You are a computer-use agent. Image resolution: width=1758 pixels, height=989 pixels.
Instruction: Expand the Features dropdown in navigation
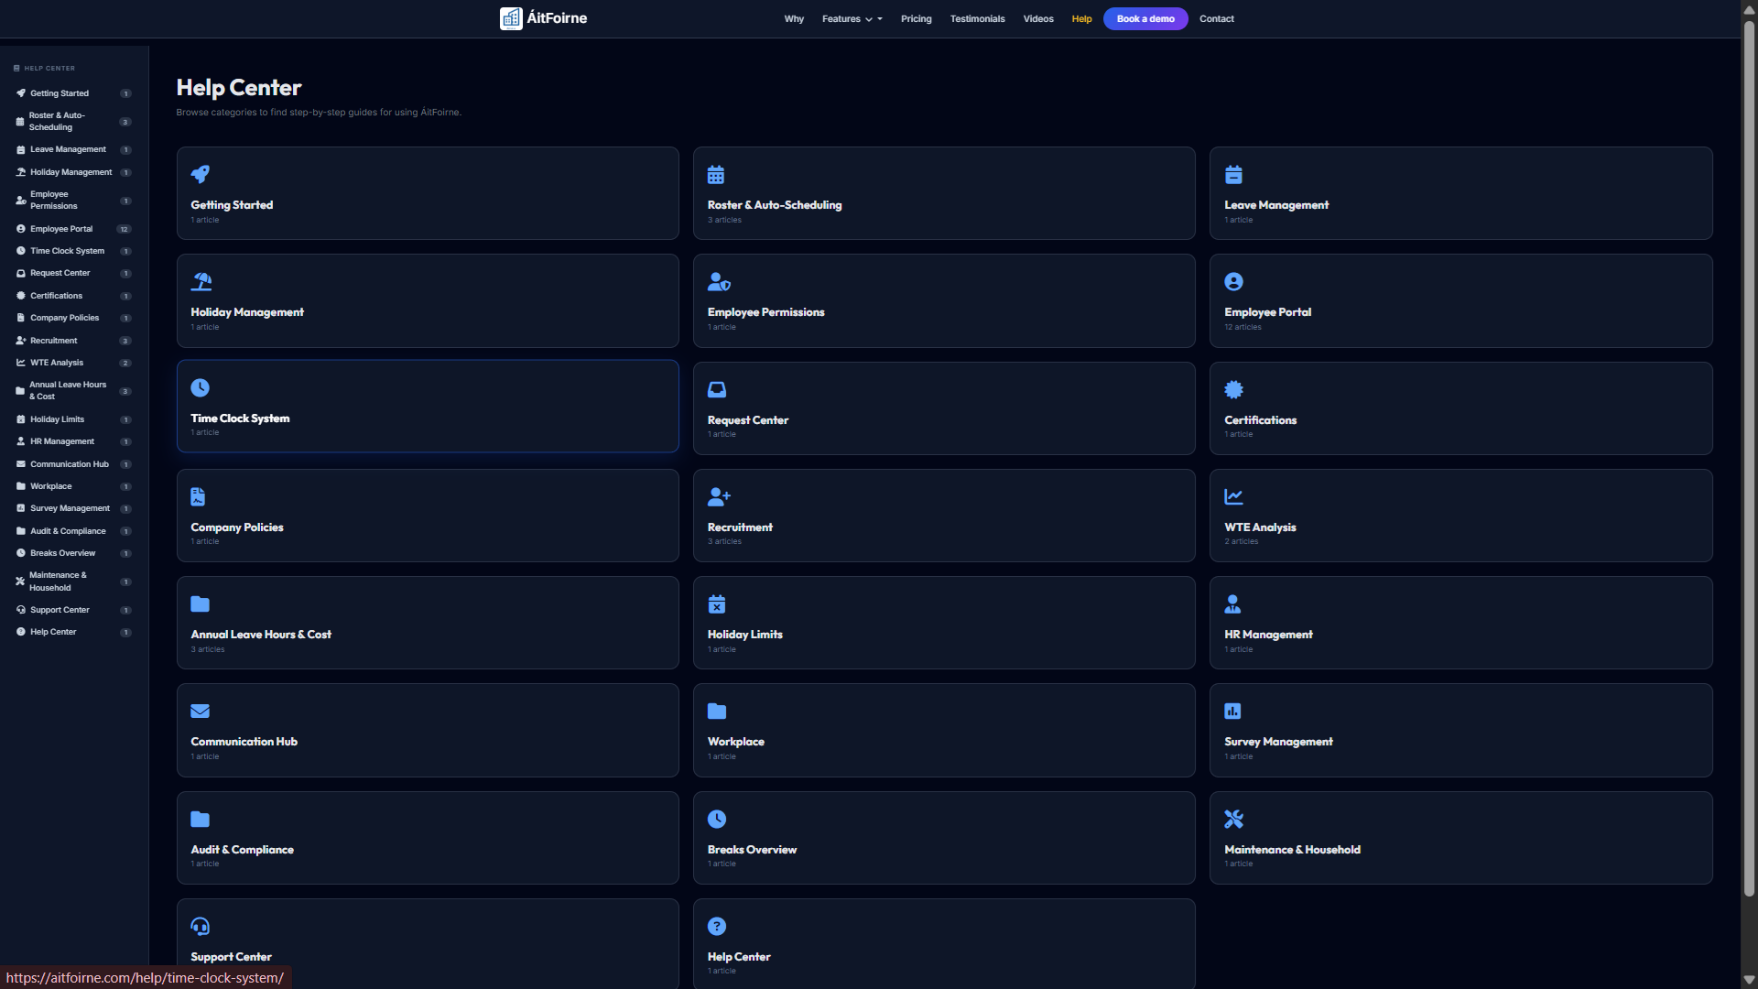(852, 18)
